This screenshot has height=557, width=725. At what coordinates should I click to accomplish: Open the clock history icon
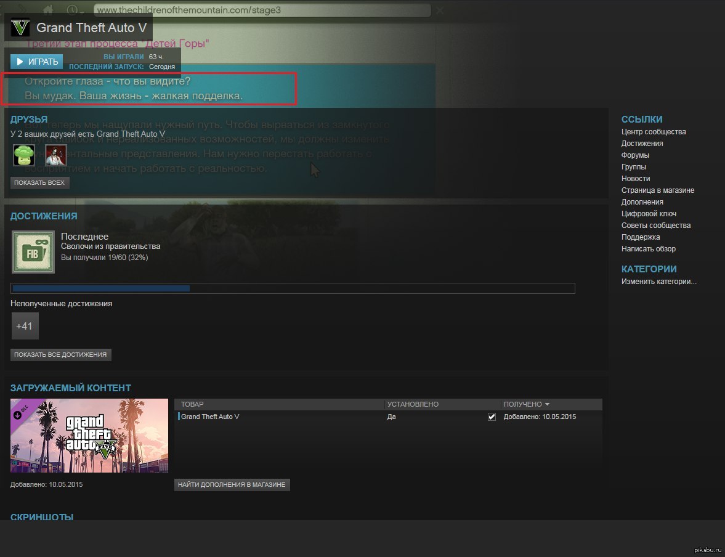tap(73, 10)
